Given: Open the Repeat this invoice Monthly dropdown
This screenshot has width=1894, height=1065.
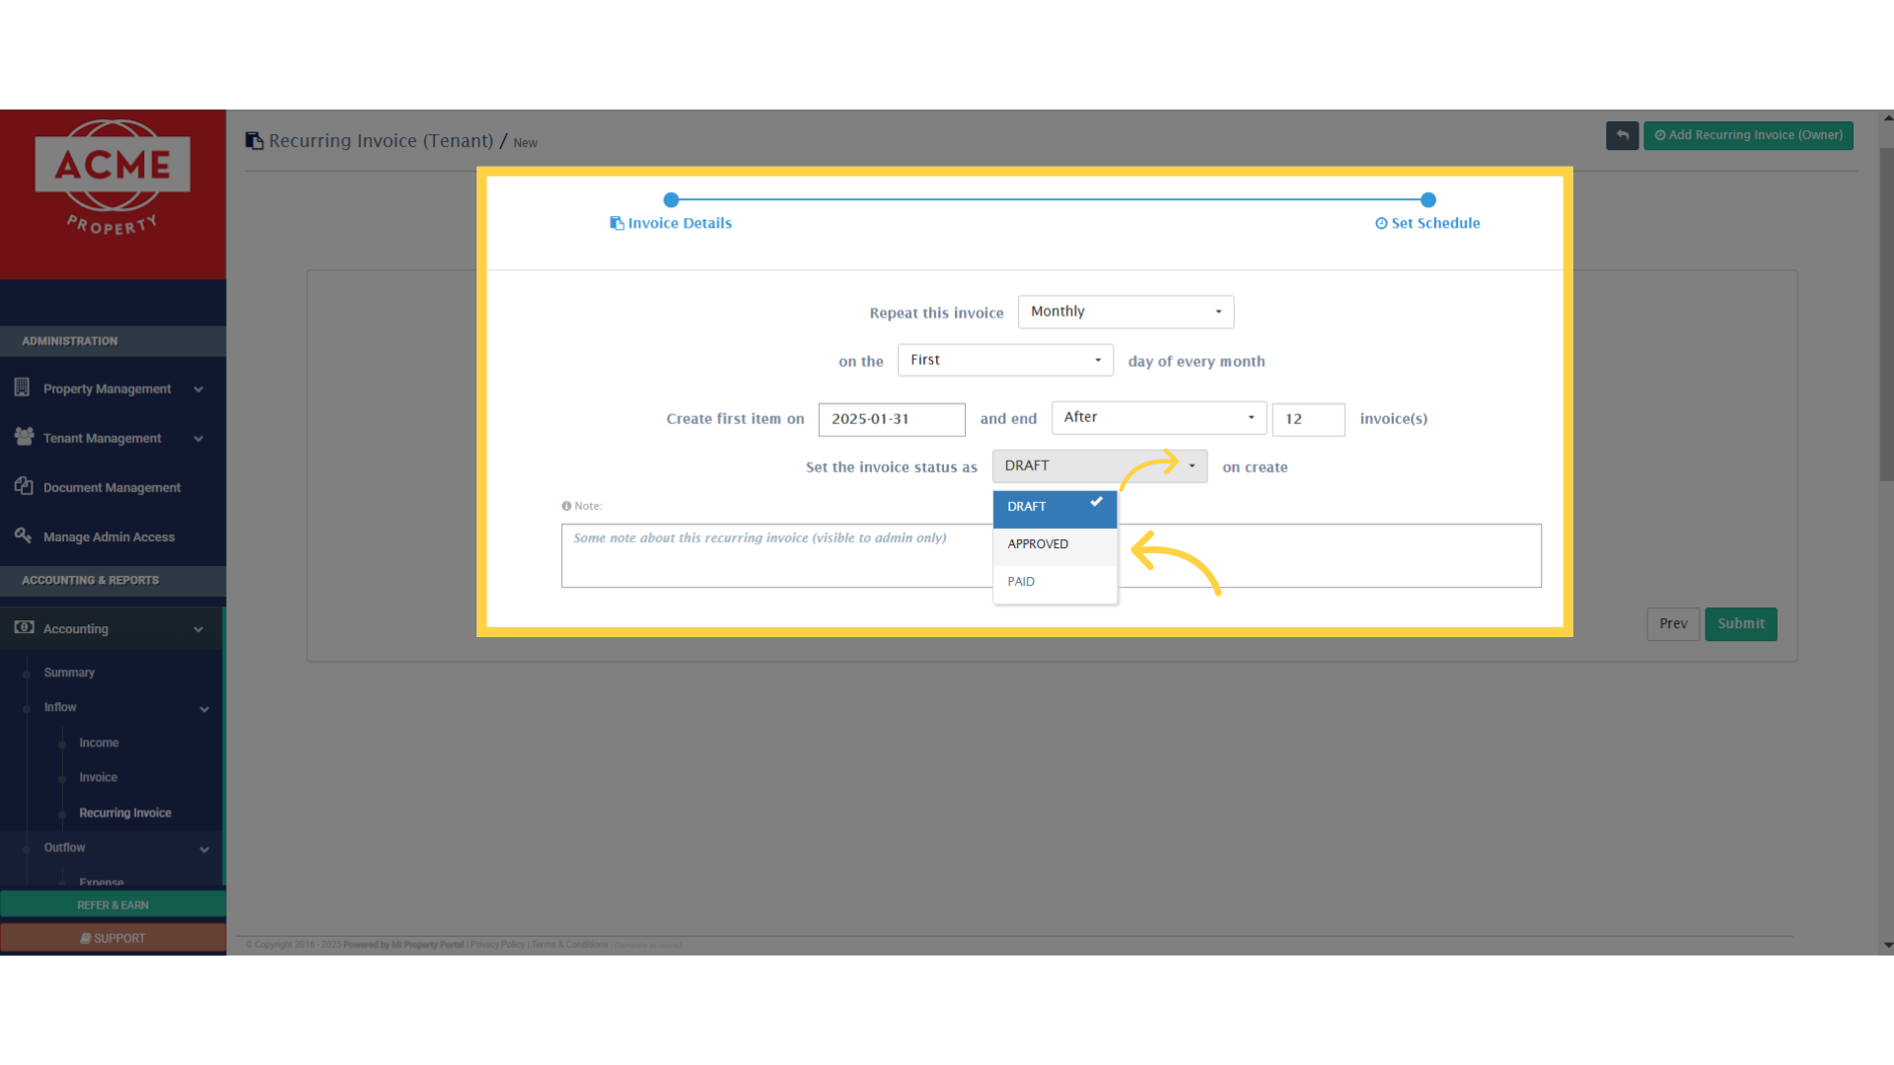Looking at the screenshot, I should (x=1125, y=312).
